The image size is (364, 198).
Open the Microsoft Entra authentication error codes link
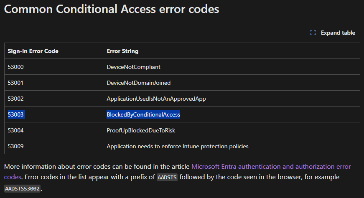click(271, 167)
